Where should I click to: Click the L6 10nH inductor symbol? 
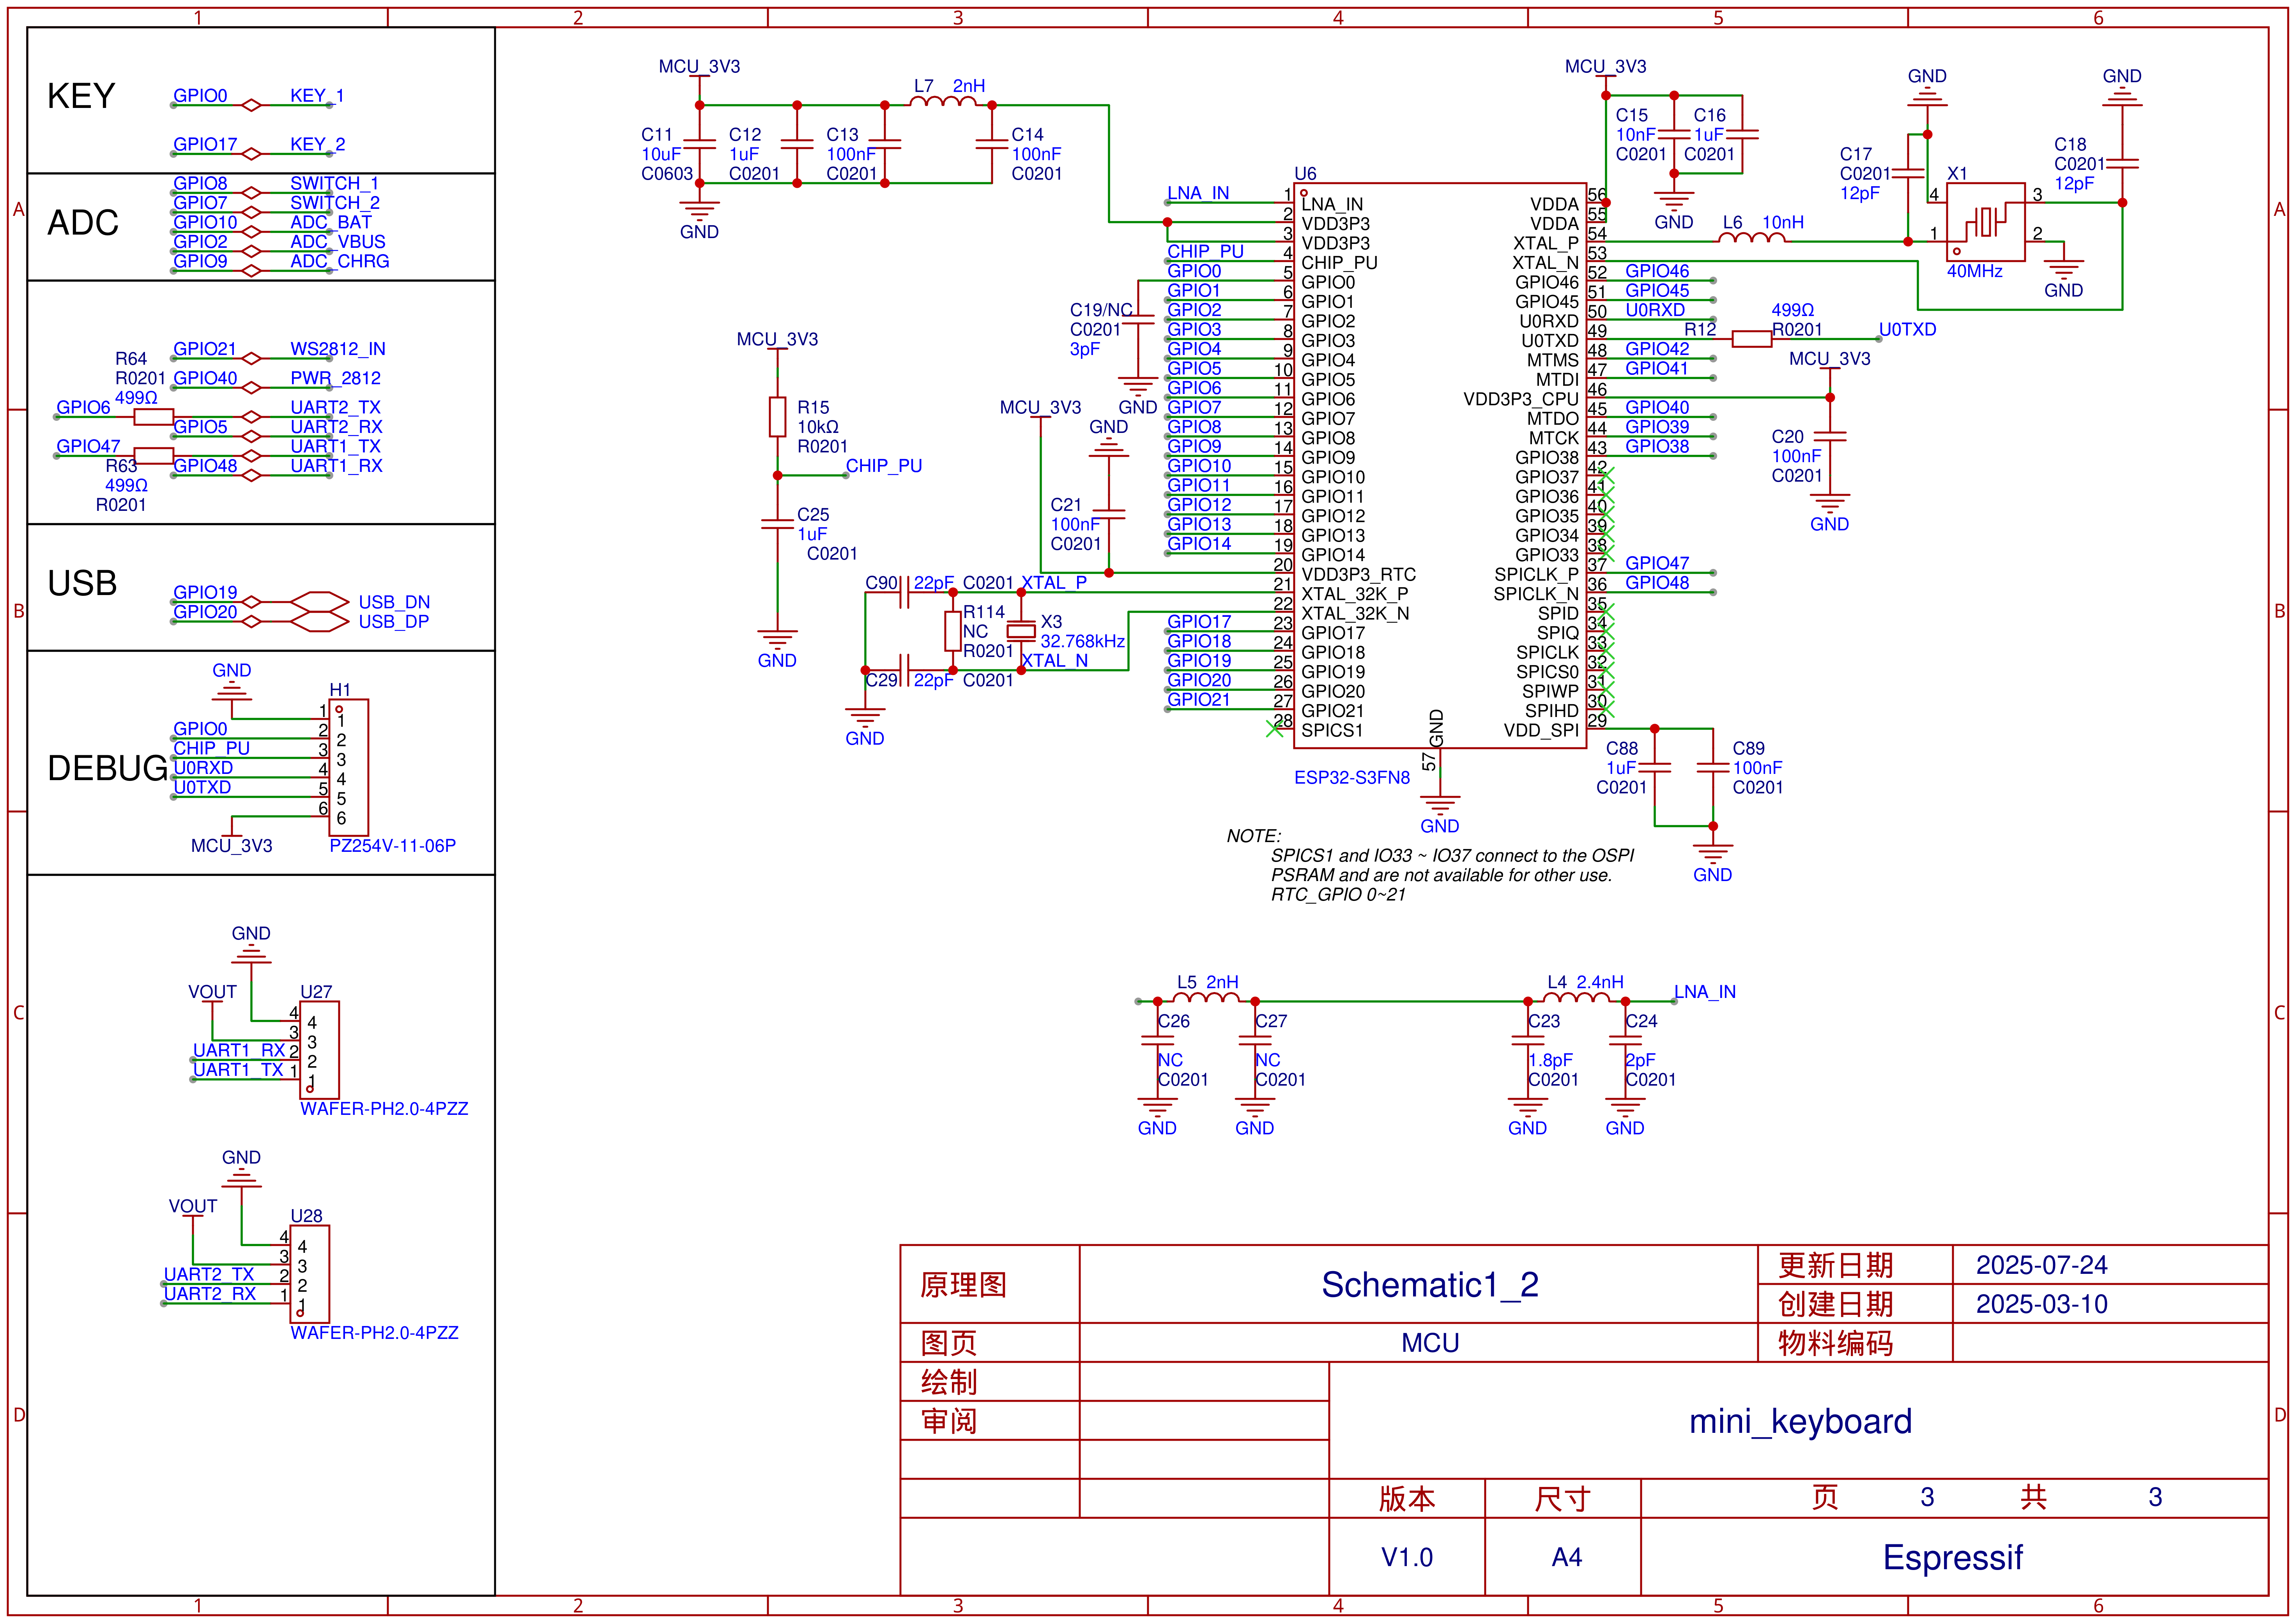[x=1751, y=238]
